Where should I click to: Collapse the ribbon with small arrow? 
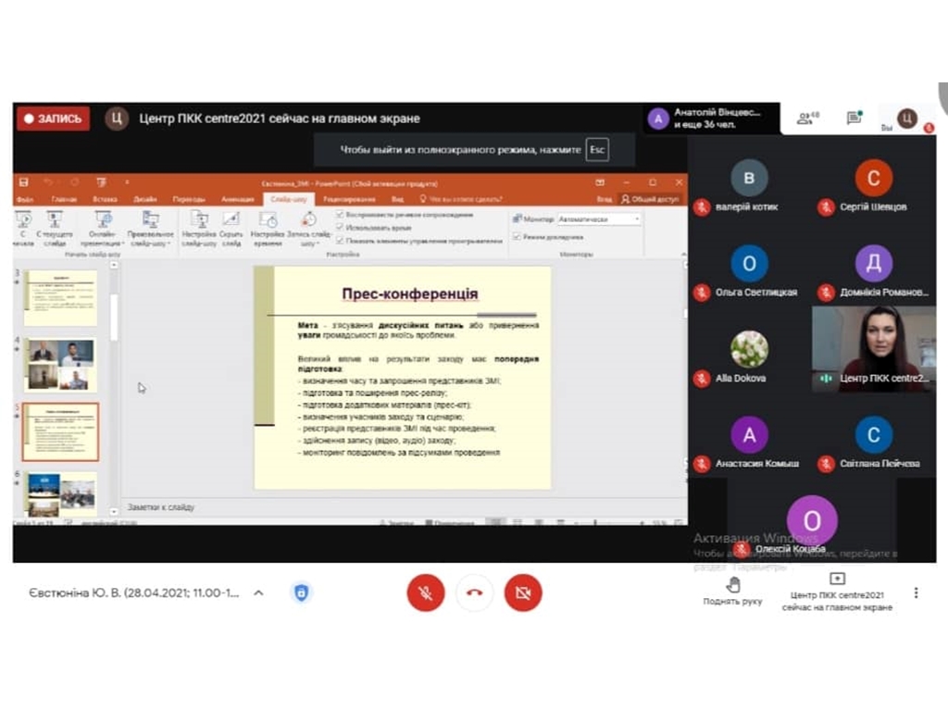tap(683, 254)
